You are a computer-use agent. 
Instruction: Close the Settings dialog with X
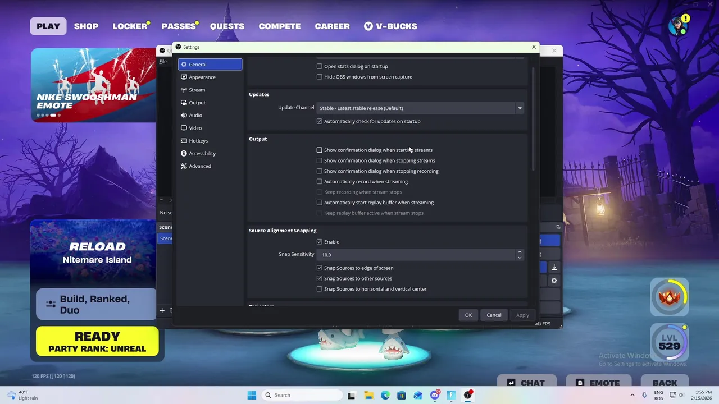(534, 47)
